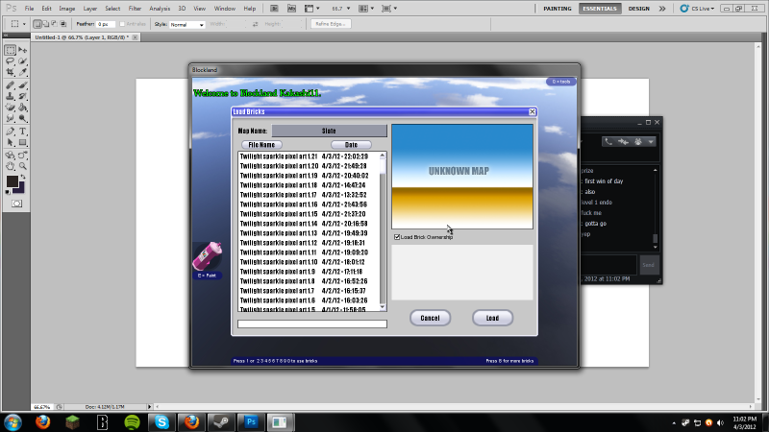The height and width of the screenshot is (432, 769).
Task: Open the CS Live dropdown
Action: 697,9
